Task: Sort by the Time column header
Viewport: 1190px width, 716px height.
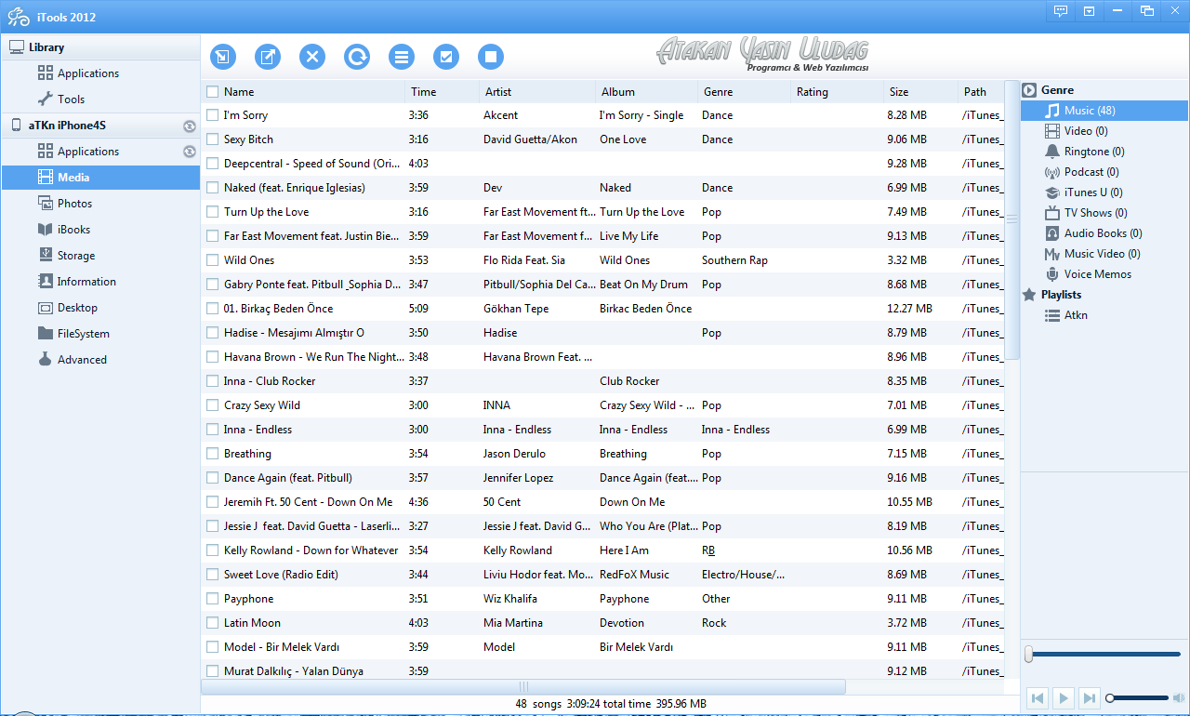Action: 443,92
